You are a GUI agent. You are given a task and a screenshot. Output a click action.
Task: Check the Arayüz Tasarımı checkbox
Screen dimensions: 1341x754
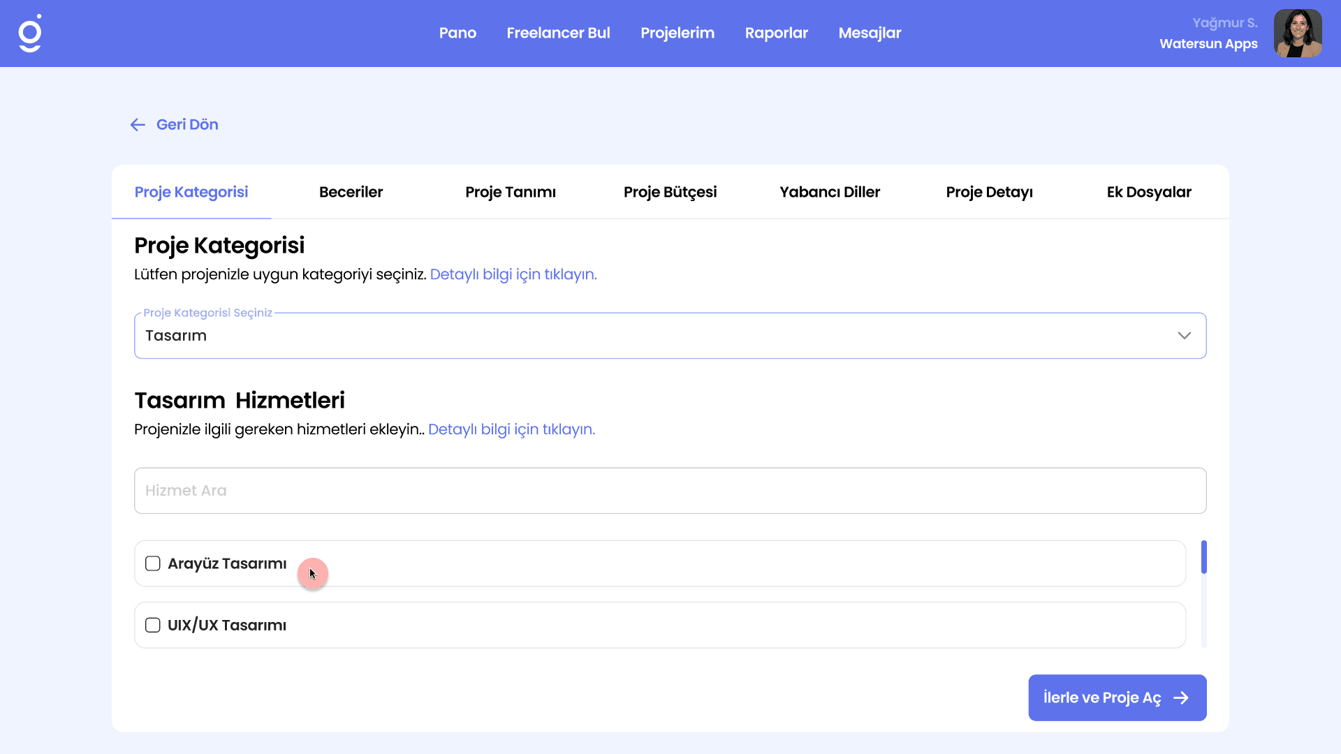[153, 563]
